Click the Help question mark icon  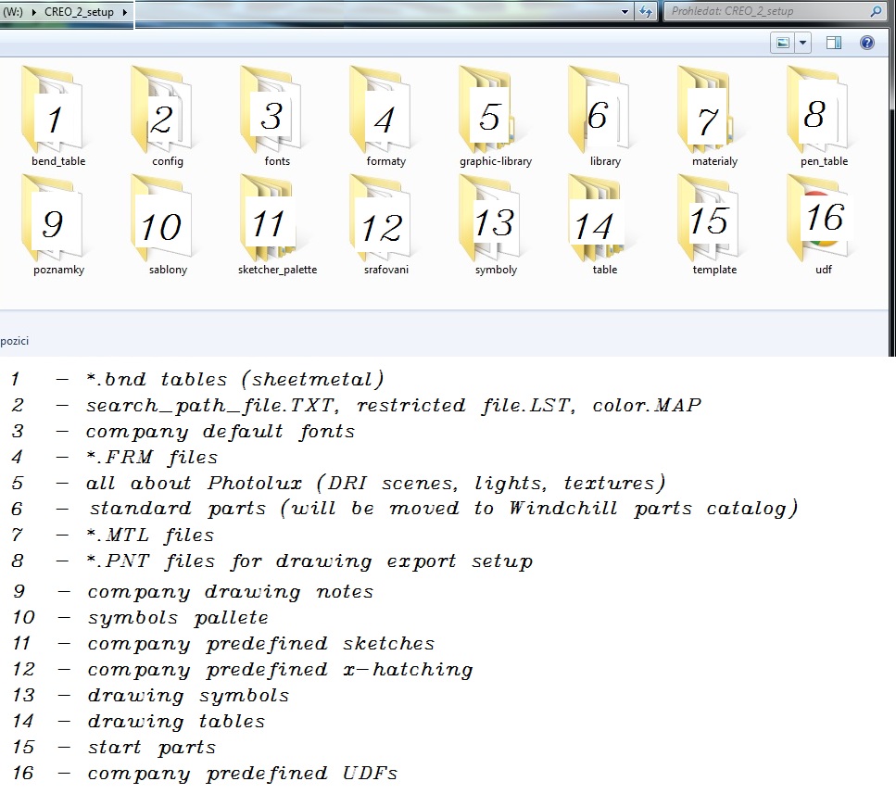click(x=867, y=43)
